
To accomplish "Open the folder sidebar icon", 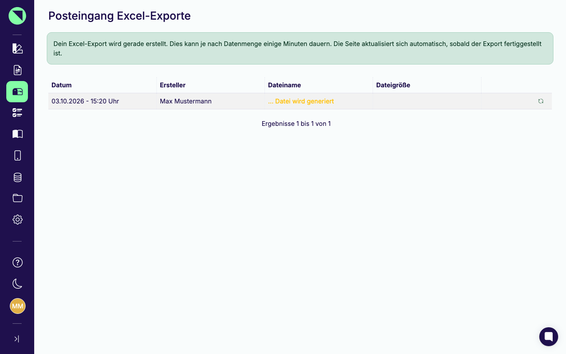I will pos(17,198).
